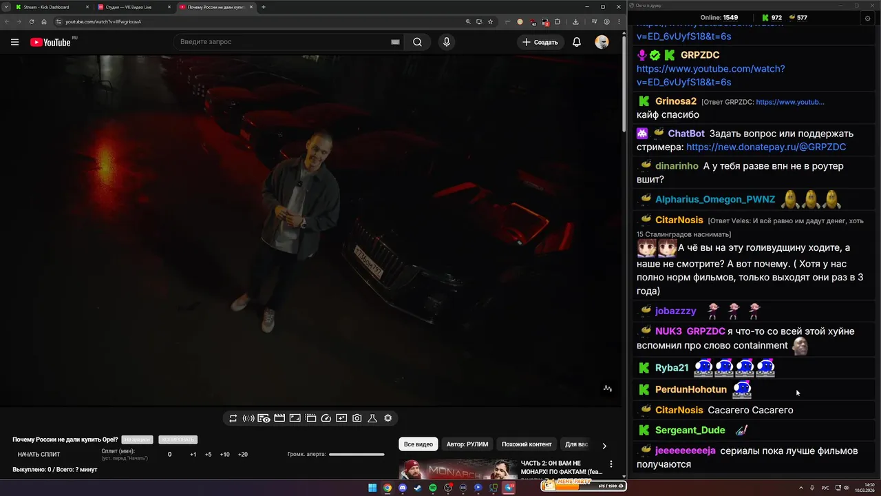Click the loop icon in player toolbar
The image size is (881, 496).
tap(233, 418)
